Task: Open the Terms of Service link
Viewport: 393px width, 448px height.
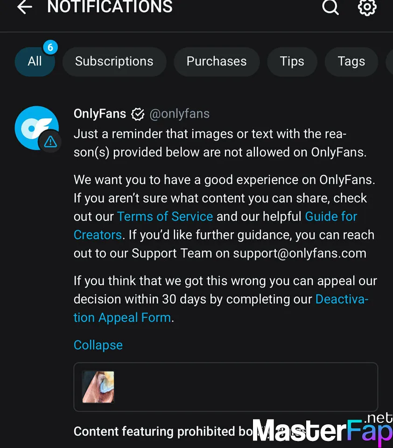Action: [x=165, y=217]
